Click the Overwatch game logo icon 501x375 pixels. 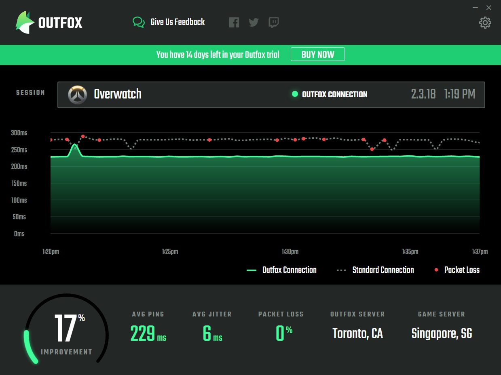[78, 95]
